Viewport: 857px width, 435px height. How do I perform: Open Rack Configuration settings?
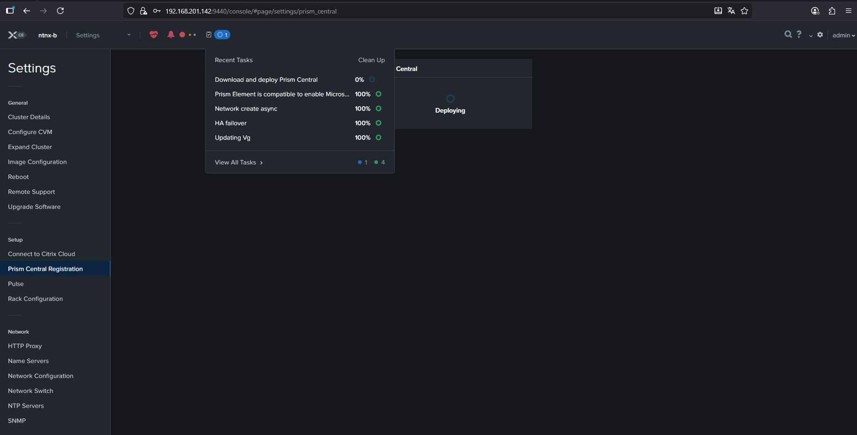coord(36,299)
